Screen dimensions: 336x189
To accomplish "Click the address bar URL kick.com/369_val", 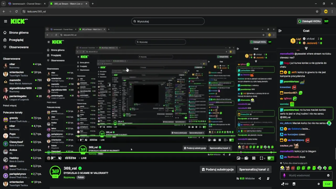I will tap(37, 12).
